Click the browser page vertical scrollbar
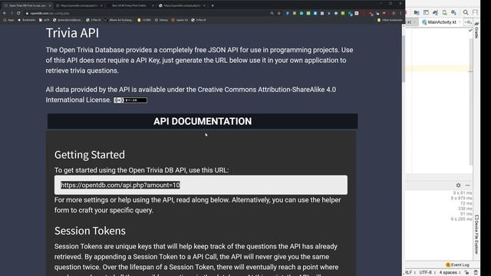The width and height of the screenshot is (491, 276). click(x=404, y=60)
